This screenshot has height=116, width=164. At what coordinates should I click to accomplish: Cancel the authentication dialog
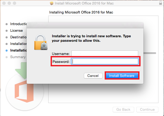click(x=93, y=76)
